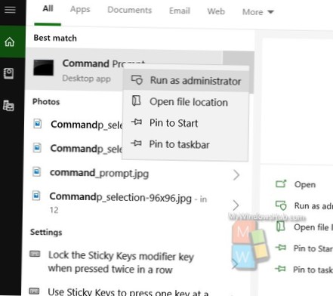Viewport: 333px width, 296px height.
Task: Click the devices icon in sidebar
Action: click(8, 105)
